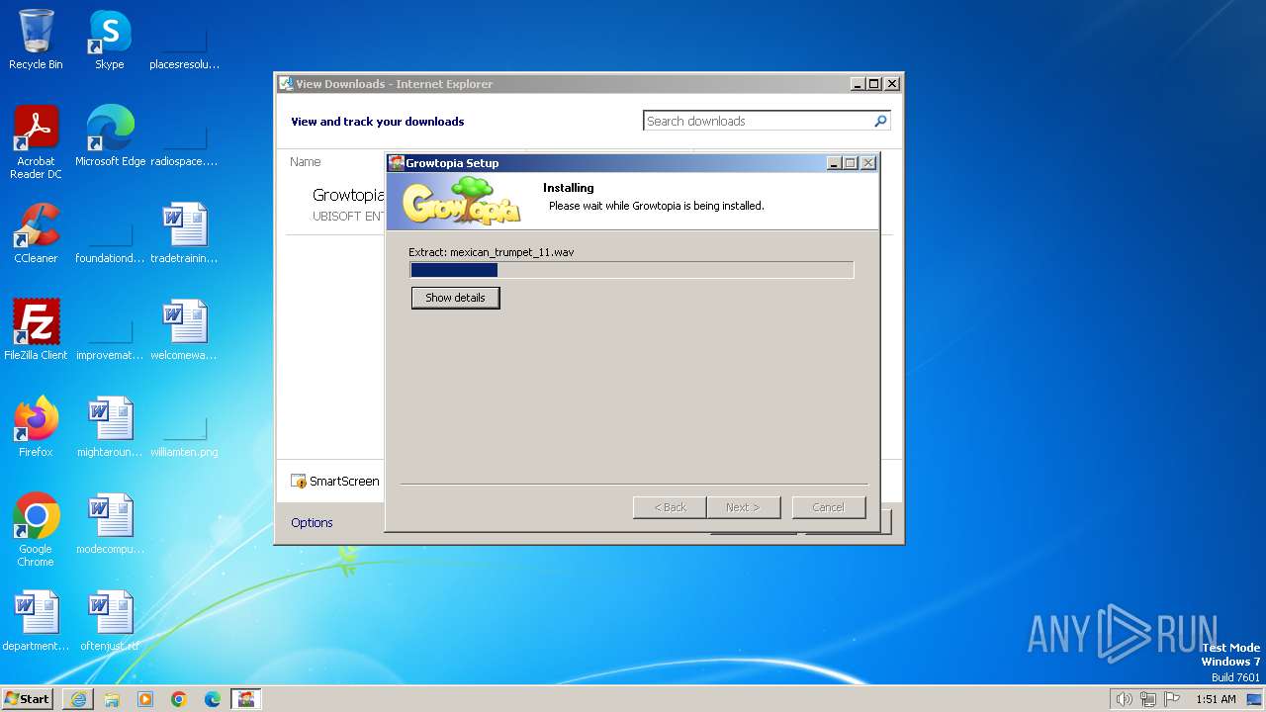1266x712 pixels.
Task: Click the Growtopia Setup title bar icon
Action: click(x=397, y=163)
